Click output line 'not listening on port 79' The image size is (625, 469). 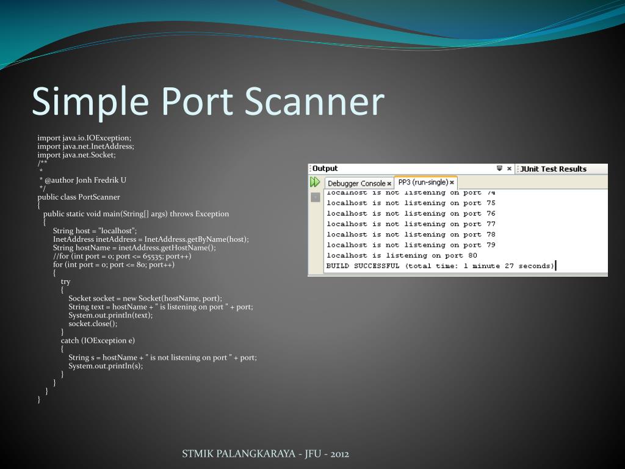(x=411, y=245)
